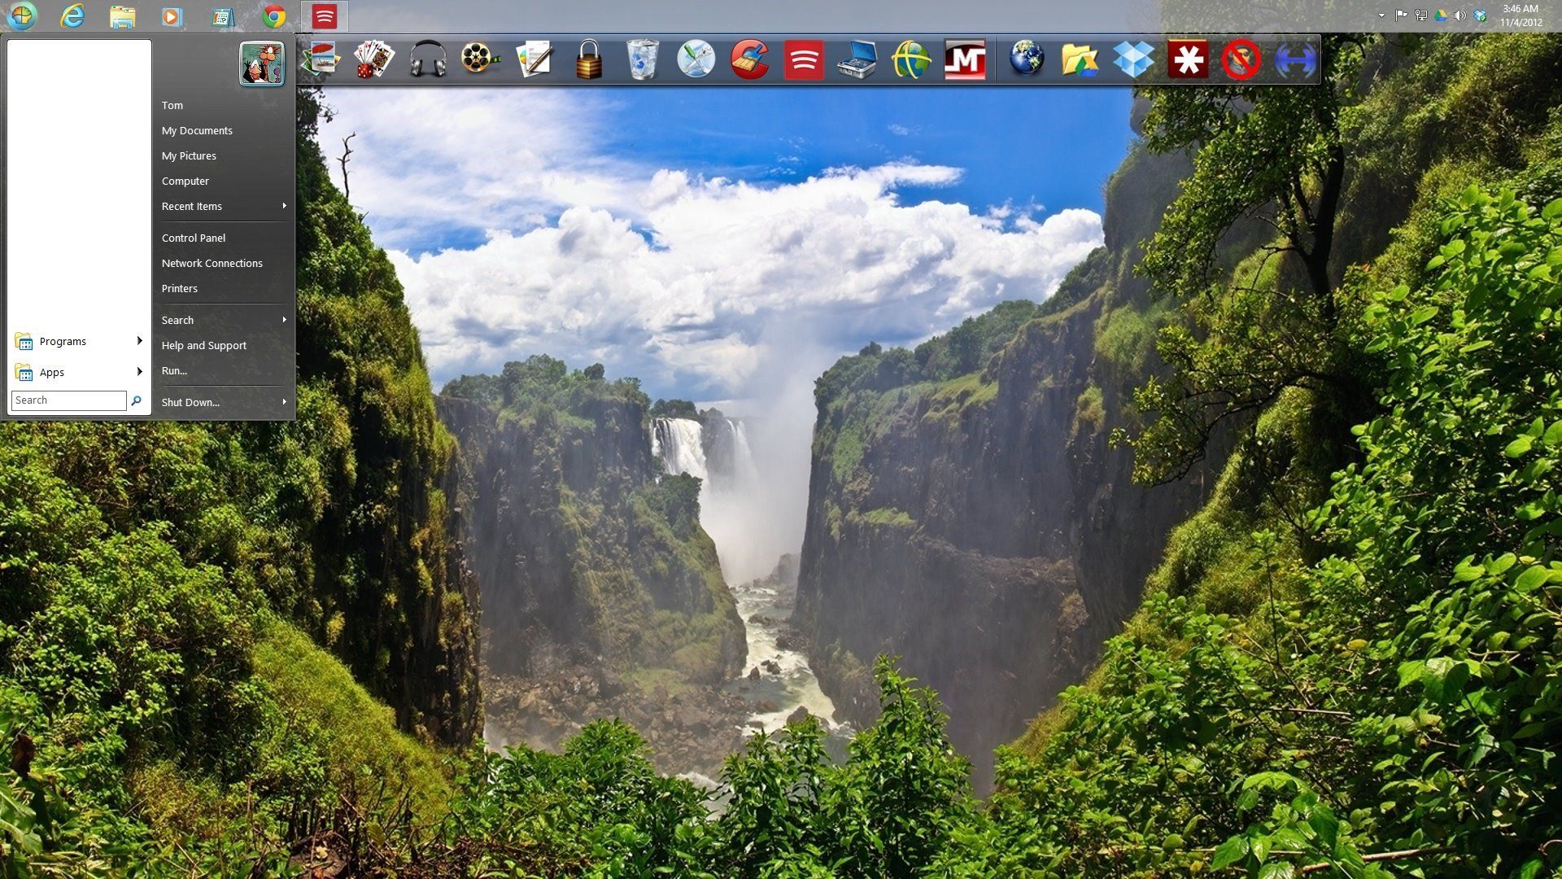Open the headphones music icon

pyautogui.click(x=428, y=59)
